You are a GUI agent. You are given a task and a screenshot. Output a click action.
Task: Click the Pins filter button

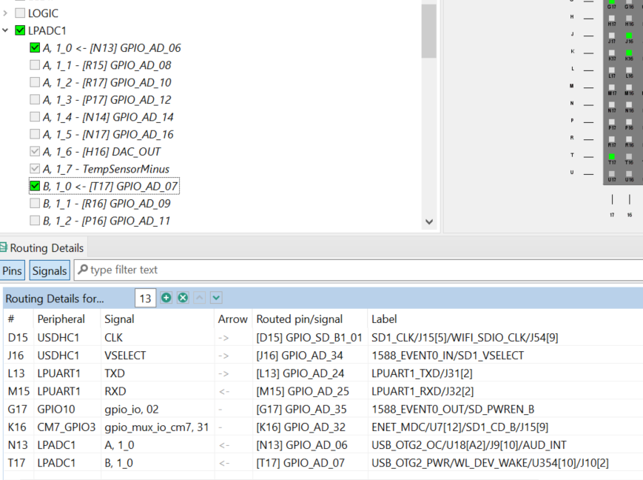pyautogui.click(x=12, y=270)
